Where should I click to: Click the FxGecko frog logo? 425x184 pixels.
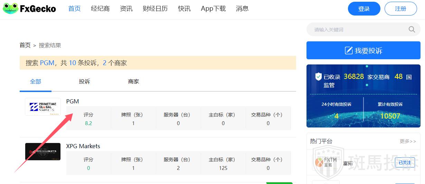[10, 9]
